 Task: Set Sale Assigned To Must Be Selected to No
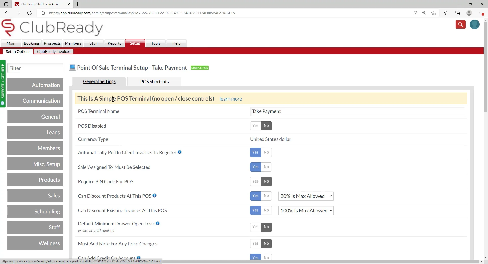tap(266, 167)
